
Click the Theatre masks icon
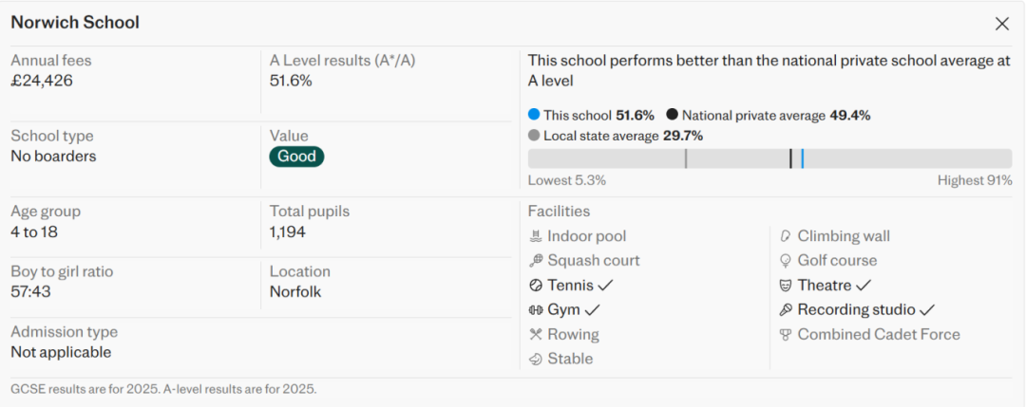(x=786, y=286)
